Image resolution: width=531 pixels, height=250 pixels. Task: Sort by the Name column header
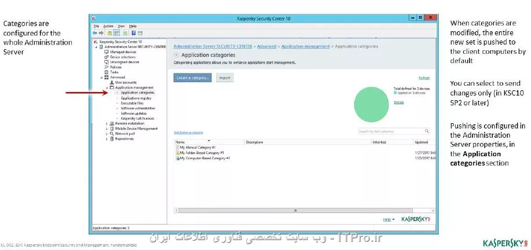click(x=209, y=142)
